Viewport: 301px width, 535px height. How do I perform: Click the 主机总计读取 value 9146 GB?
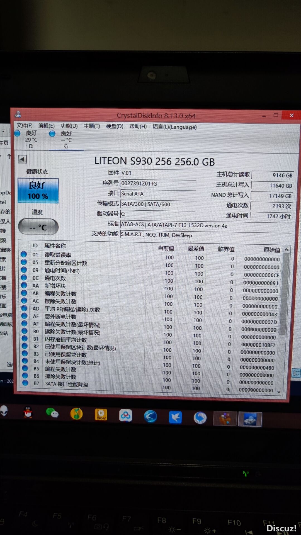273,175
